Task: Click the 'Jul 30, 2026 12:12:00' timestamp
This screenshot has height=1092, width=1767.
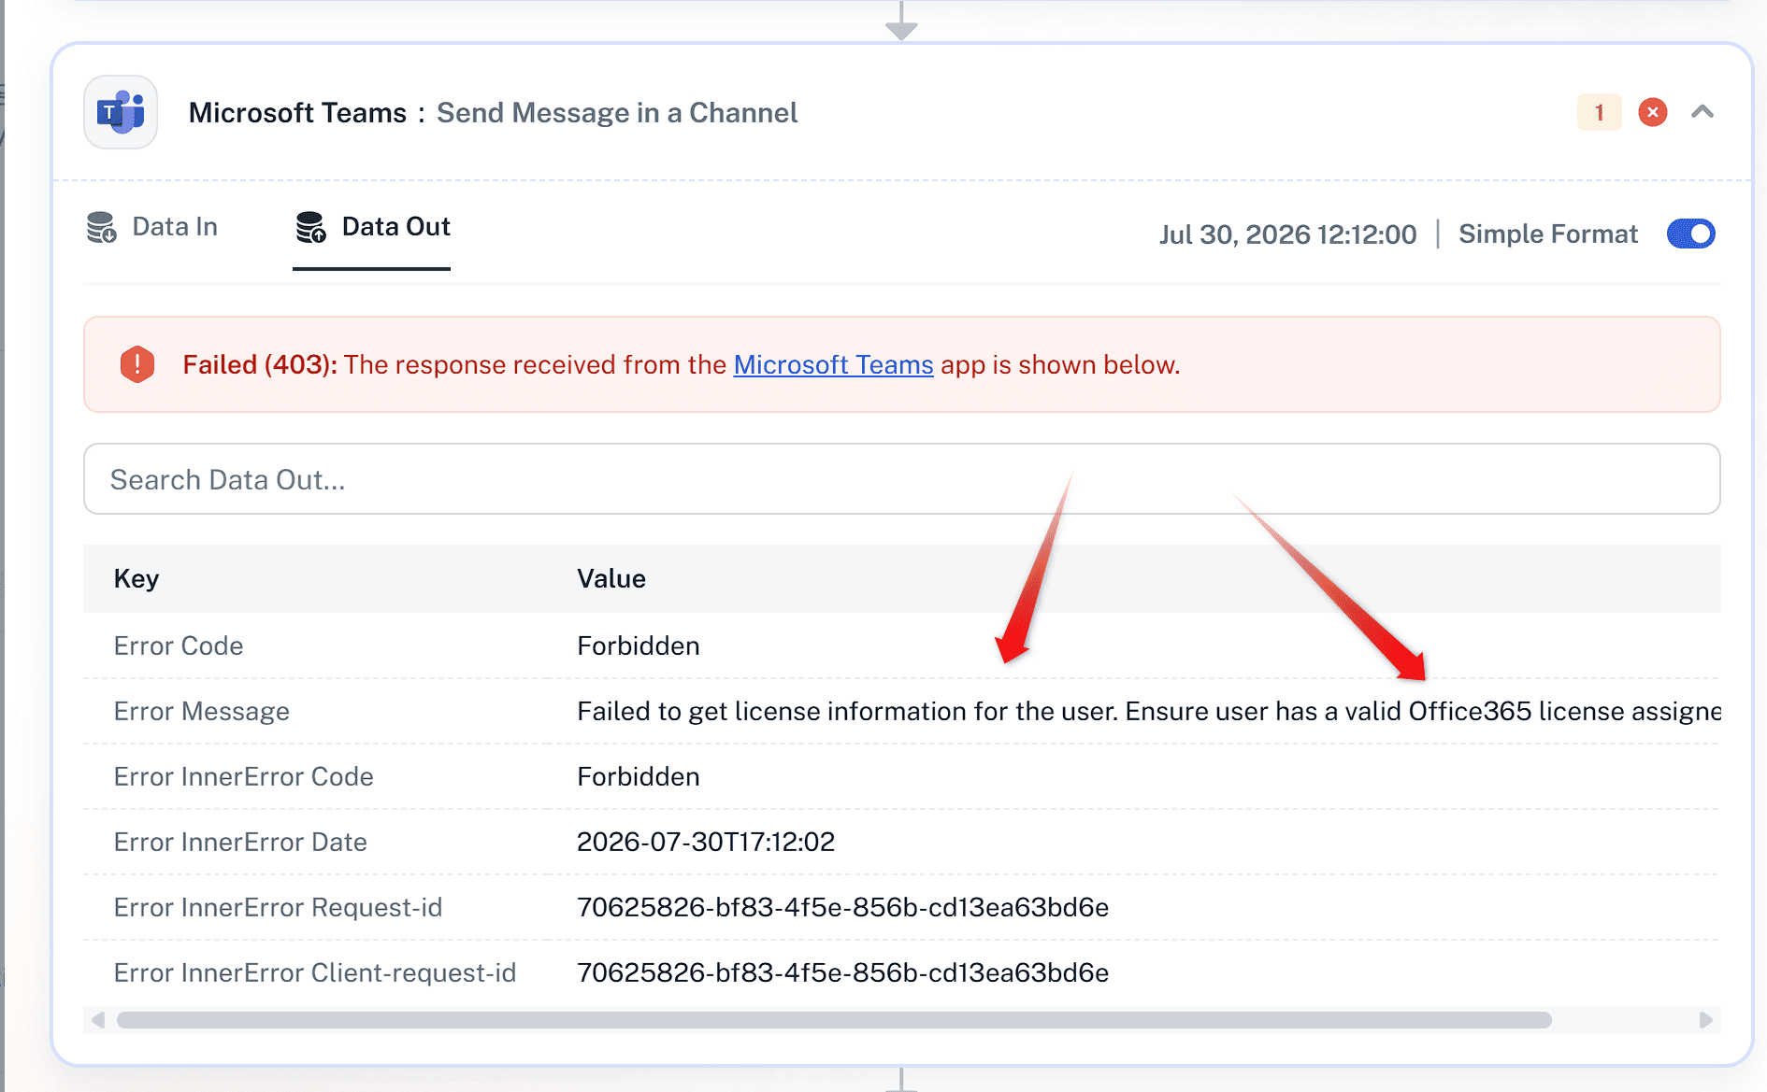Action: point(1287,234)
